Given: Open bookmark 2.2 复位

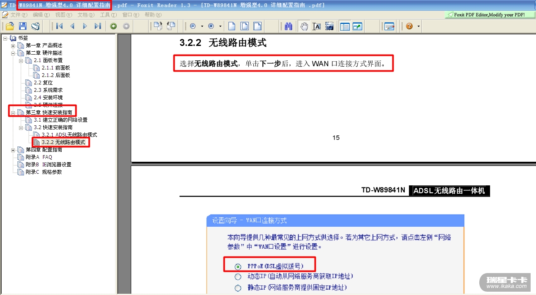Looking at the screenshot, I should coord(43,83).
